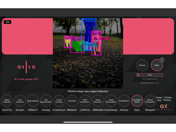
Task: Select the Identification category
Action: coord(124,101)
